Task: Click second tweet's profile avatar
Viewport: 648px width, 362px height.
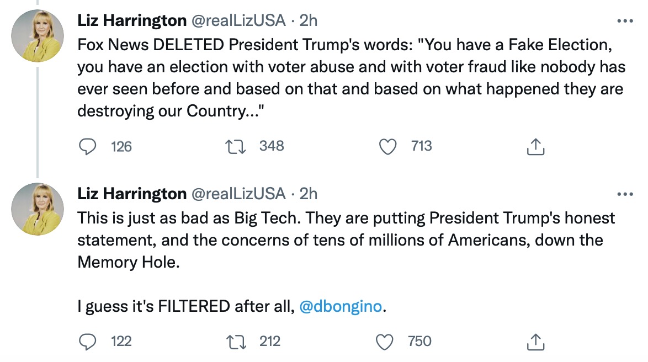Action: (x=38, y=209)
